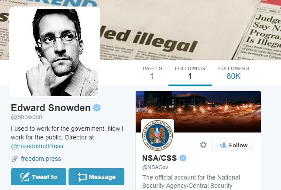Screen dimensions: 281x190
Task: Open the Followers 80K tab
Action: click(234, 73)
